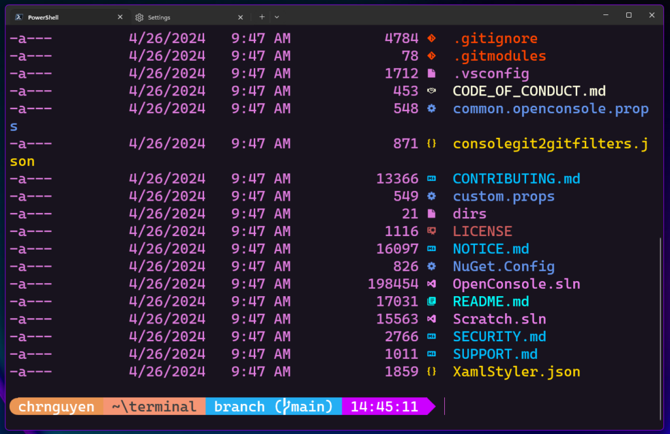This screenshot has width=670, height=434.
Task: Click the book icon next to README.md
Action: pos(432,301)
